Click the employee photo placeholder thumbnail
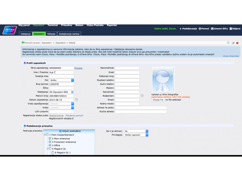The image size is (242, 181). (162, 79)
